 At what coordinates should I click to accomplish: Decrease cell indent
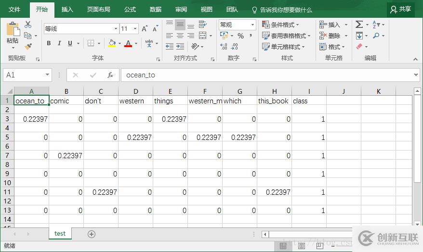click(x=170, y=47)
